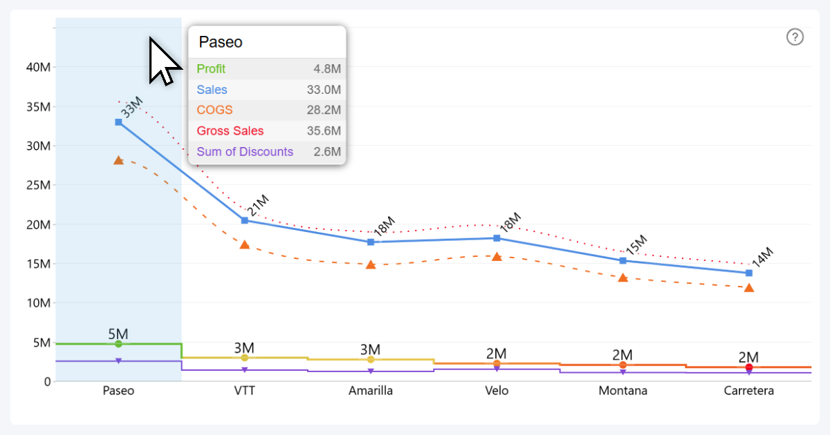Click the Sales square marker at Velo
The width and height of the screenshot is (830, 435).
tap(497, 238)
